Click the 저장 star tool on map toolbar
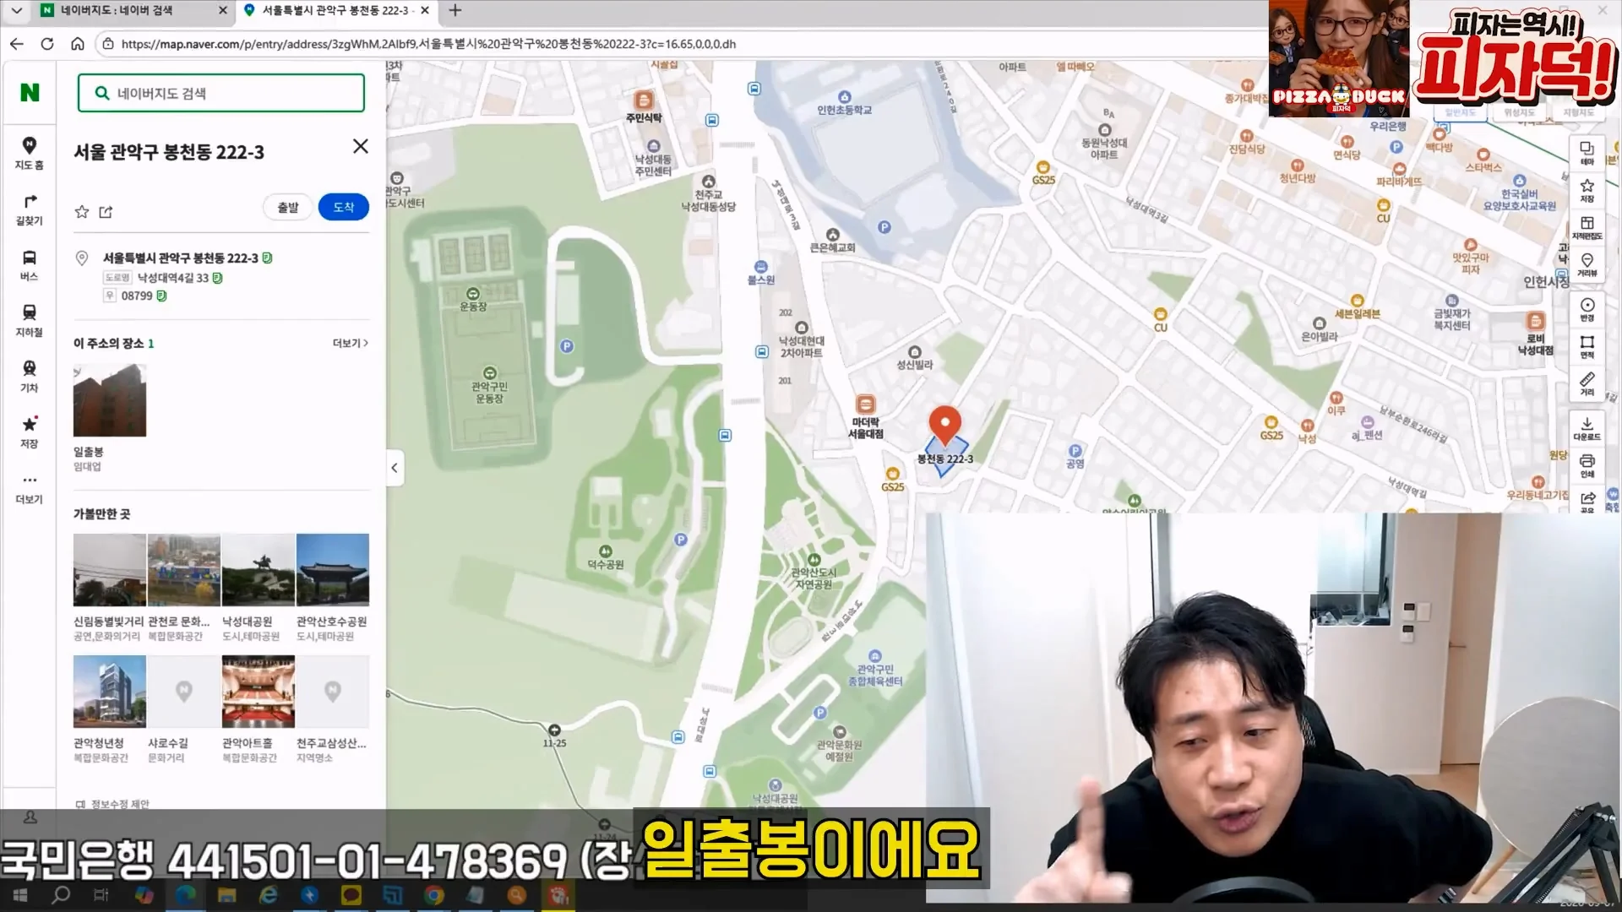Screen dimensions: 1622x912 point(1587,190)
